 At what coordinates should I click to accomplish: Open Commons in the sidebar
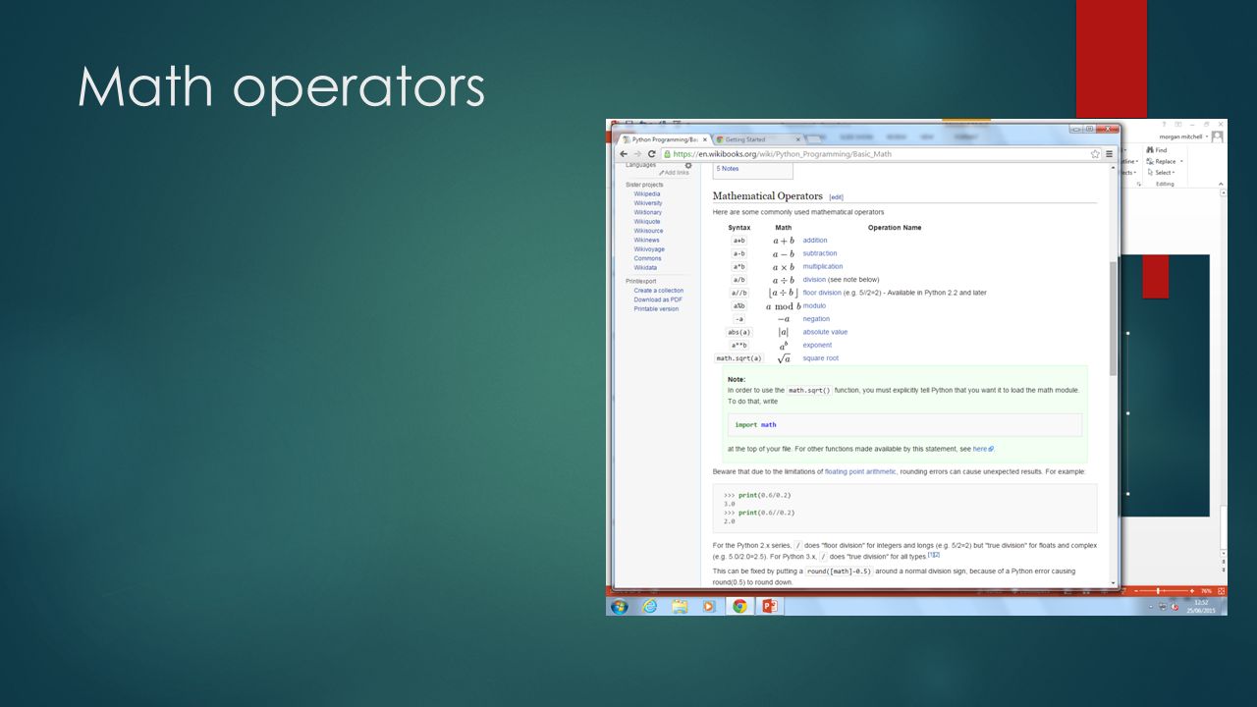point(647,258)
